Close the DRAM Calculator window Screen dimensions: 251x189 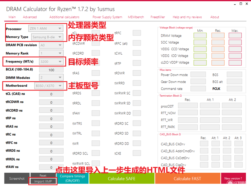coord(247,4)
